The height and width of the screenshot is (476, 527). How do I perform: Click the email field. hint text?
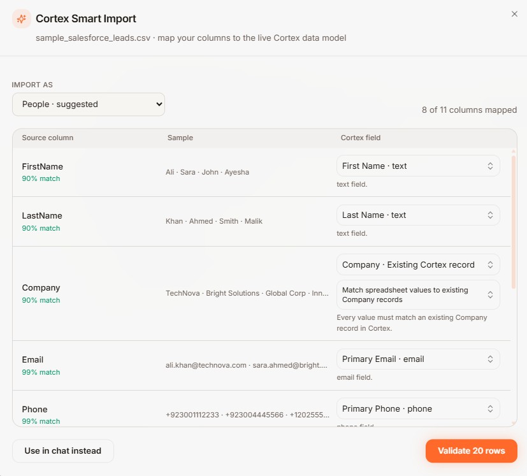click(x=354, y=377)
